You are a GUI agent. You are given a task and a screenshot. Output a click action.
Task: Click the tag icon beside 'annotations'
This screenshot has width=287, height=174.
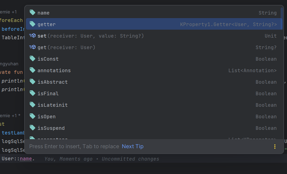coord(33,70)
